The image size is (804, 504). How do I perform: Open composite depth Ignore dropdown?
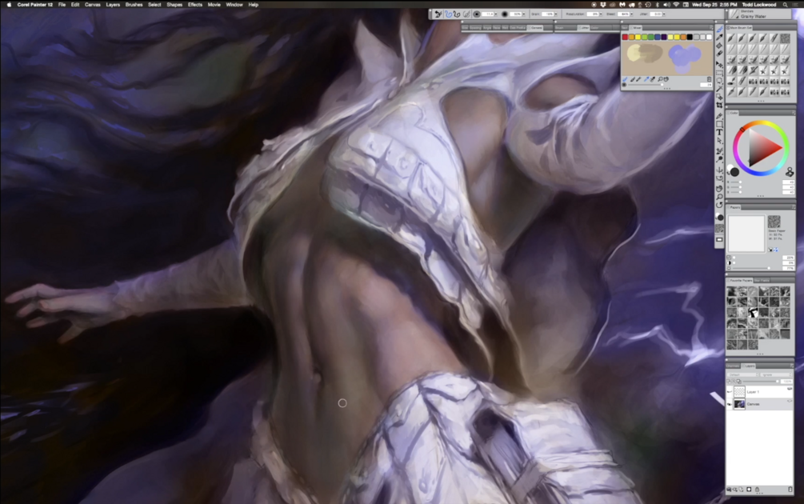(x=776, y=374)
